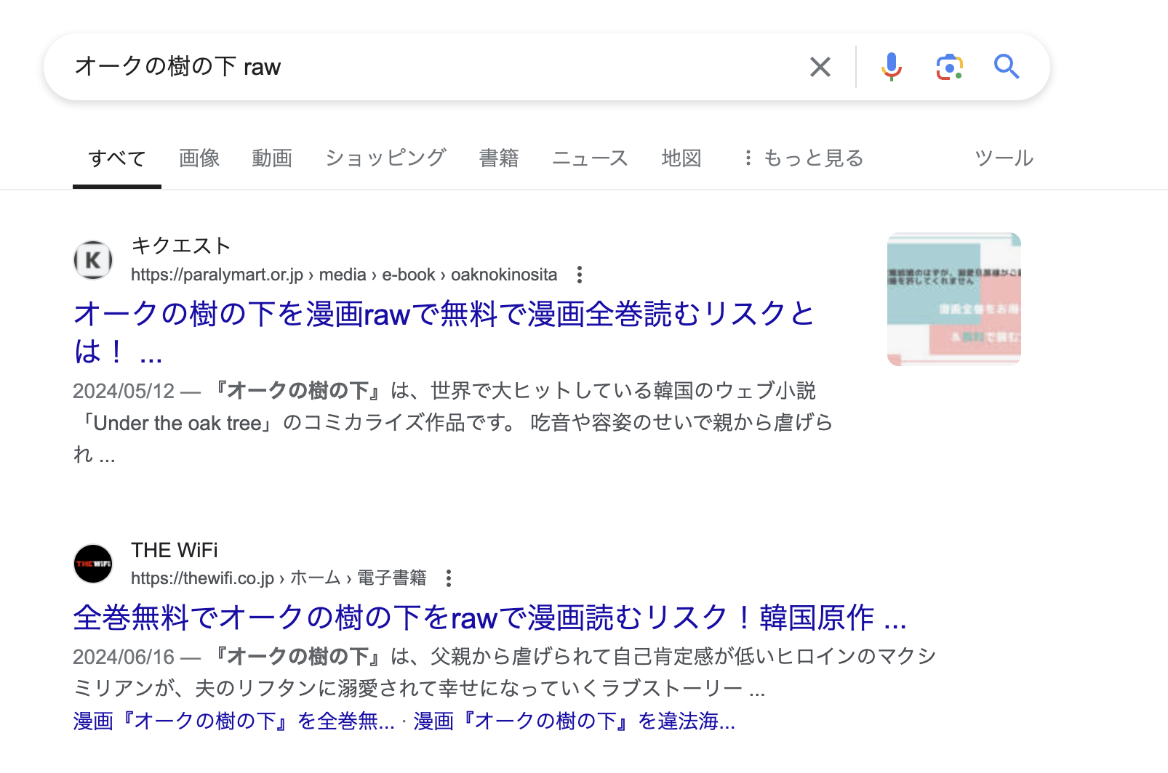The height and width of the screenshot is (773, 1168).
Task: Click the THE WiFi site logo icon
Action: (x=92, y=563)
